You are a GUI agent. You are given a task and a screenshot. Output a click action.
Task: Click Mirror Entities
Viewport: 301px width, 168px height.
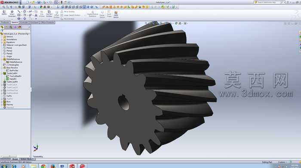point(68,12)
